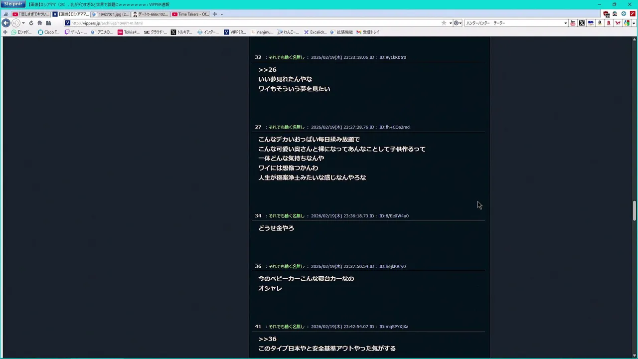This screenshot has width=638, height=359.
Task: Select the 【画像】ロシアママ tab
Action: 71,14
